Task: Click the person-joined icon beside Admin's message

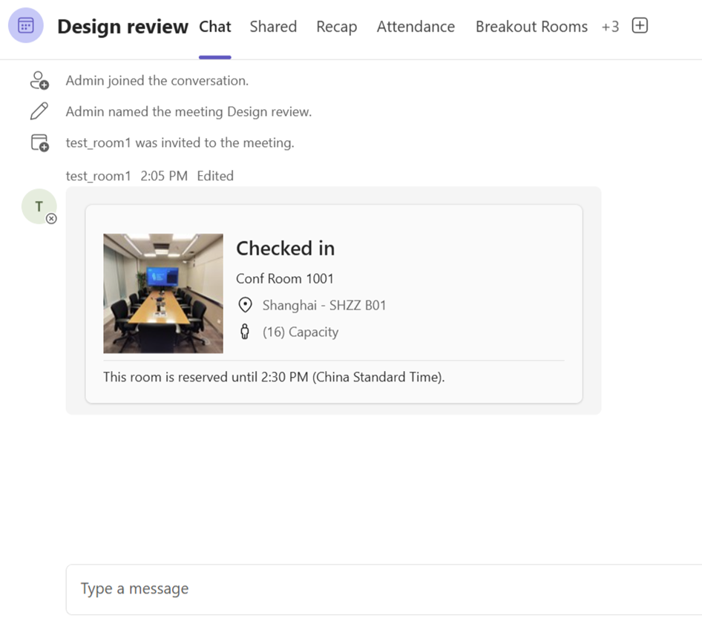Action: (39, 80)
